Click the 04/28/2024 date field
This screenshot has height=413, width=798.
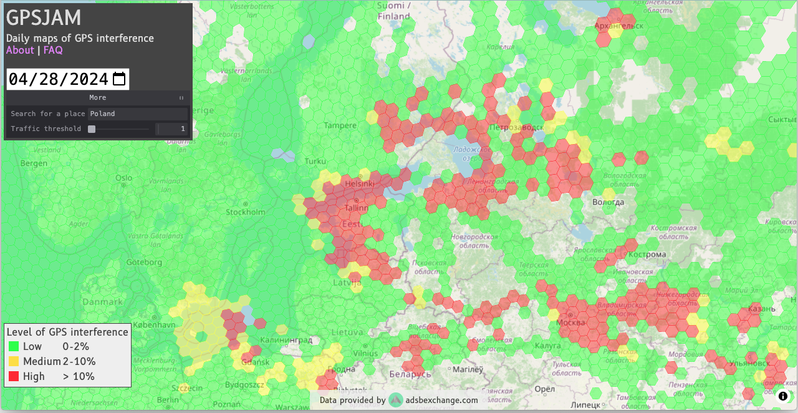point(58,79)
